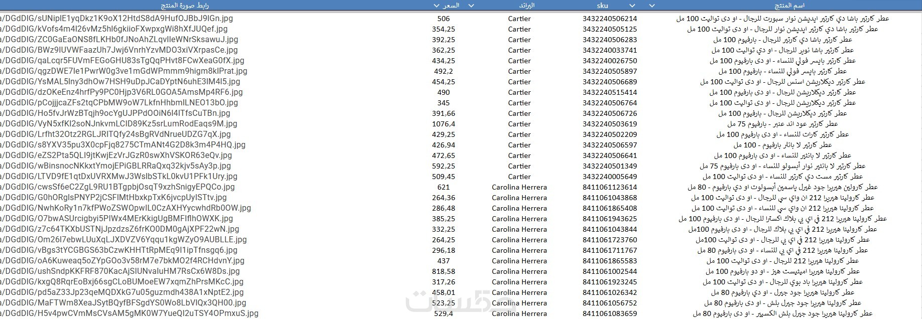This screenshot has height=319, width=922.
Task: Select the sku column header label
Action: click(603, 6)
